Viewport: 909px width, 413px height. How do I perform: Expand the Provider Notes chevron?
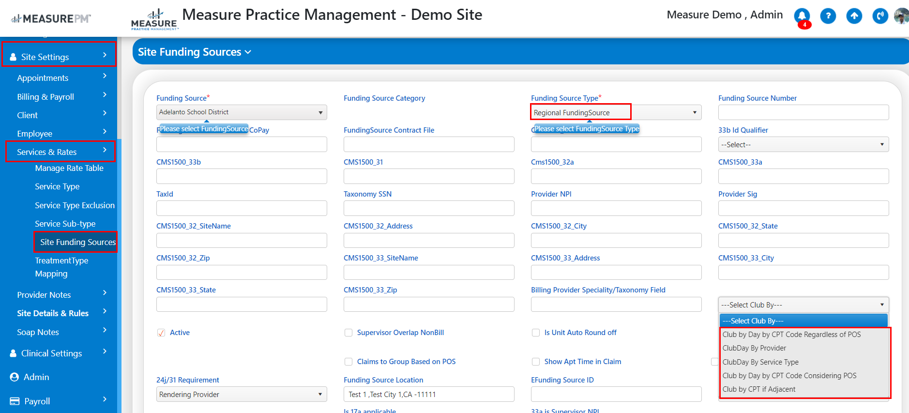pyautogui.click(x=105, y=293)
